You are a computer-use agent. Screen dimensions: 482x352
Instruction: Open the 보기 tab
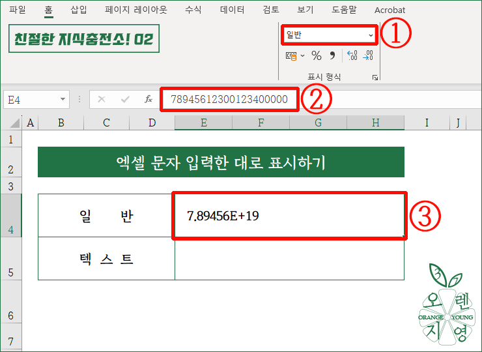[305, 10]
